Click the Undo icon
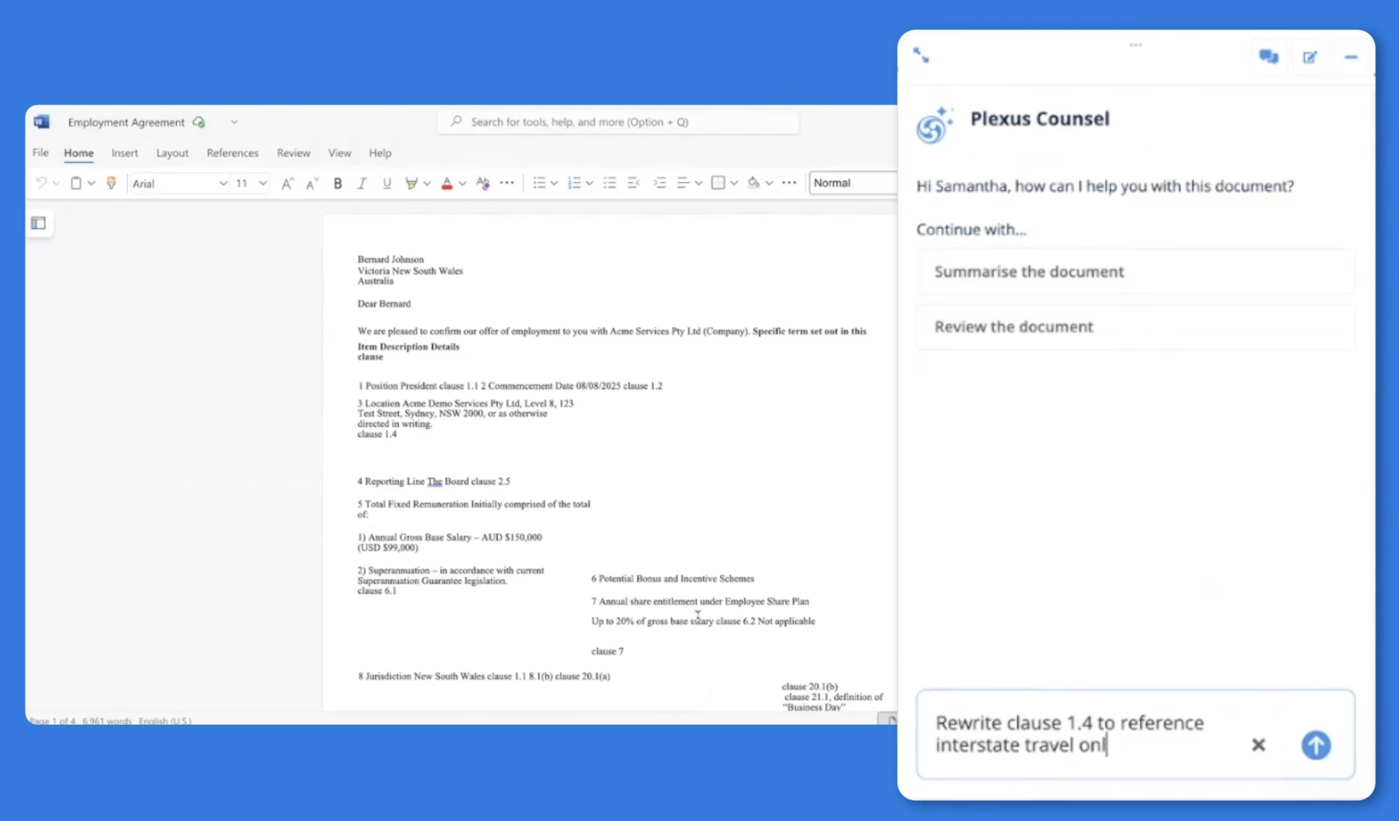Screen dimensions: 1399x821 (x=40, y=183)
